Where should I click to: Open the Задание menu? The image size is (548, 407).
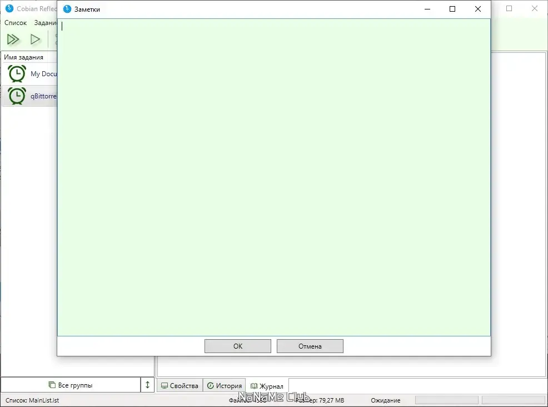46,23
